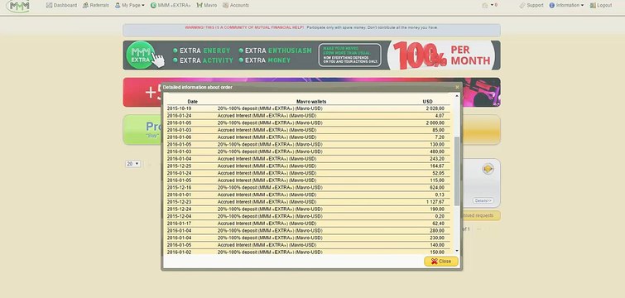Select the date 2015-12-24

pos(179,209)
